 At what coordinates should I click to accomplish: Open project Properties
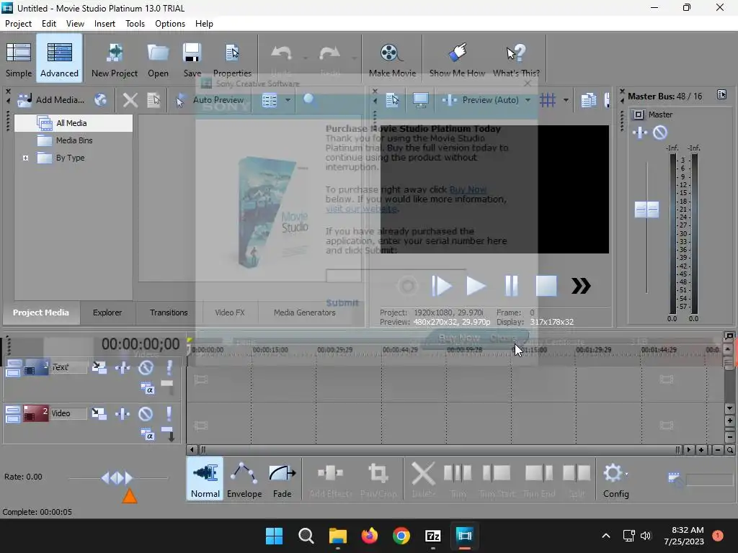point(232,59)
